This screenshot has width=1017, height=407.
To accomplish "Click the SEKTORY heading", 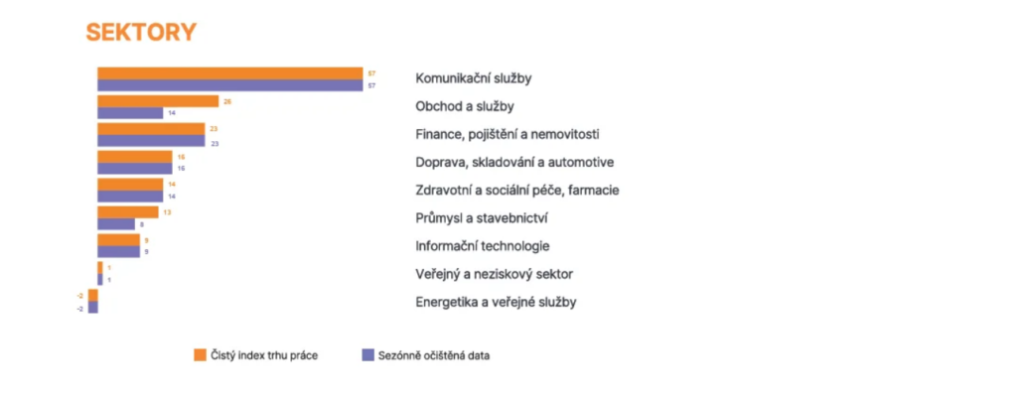I will coord(141,33).
